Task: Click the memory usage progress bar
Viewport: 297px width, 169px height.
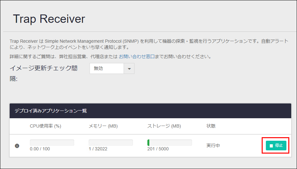Action: click(x=111, y=143)
